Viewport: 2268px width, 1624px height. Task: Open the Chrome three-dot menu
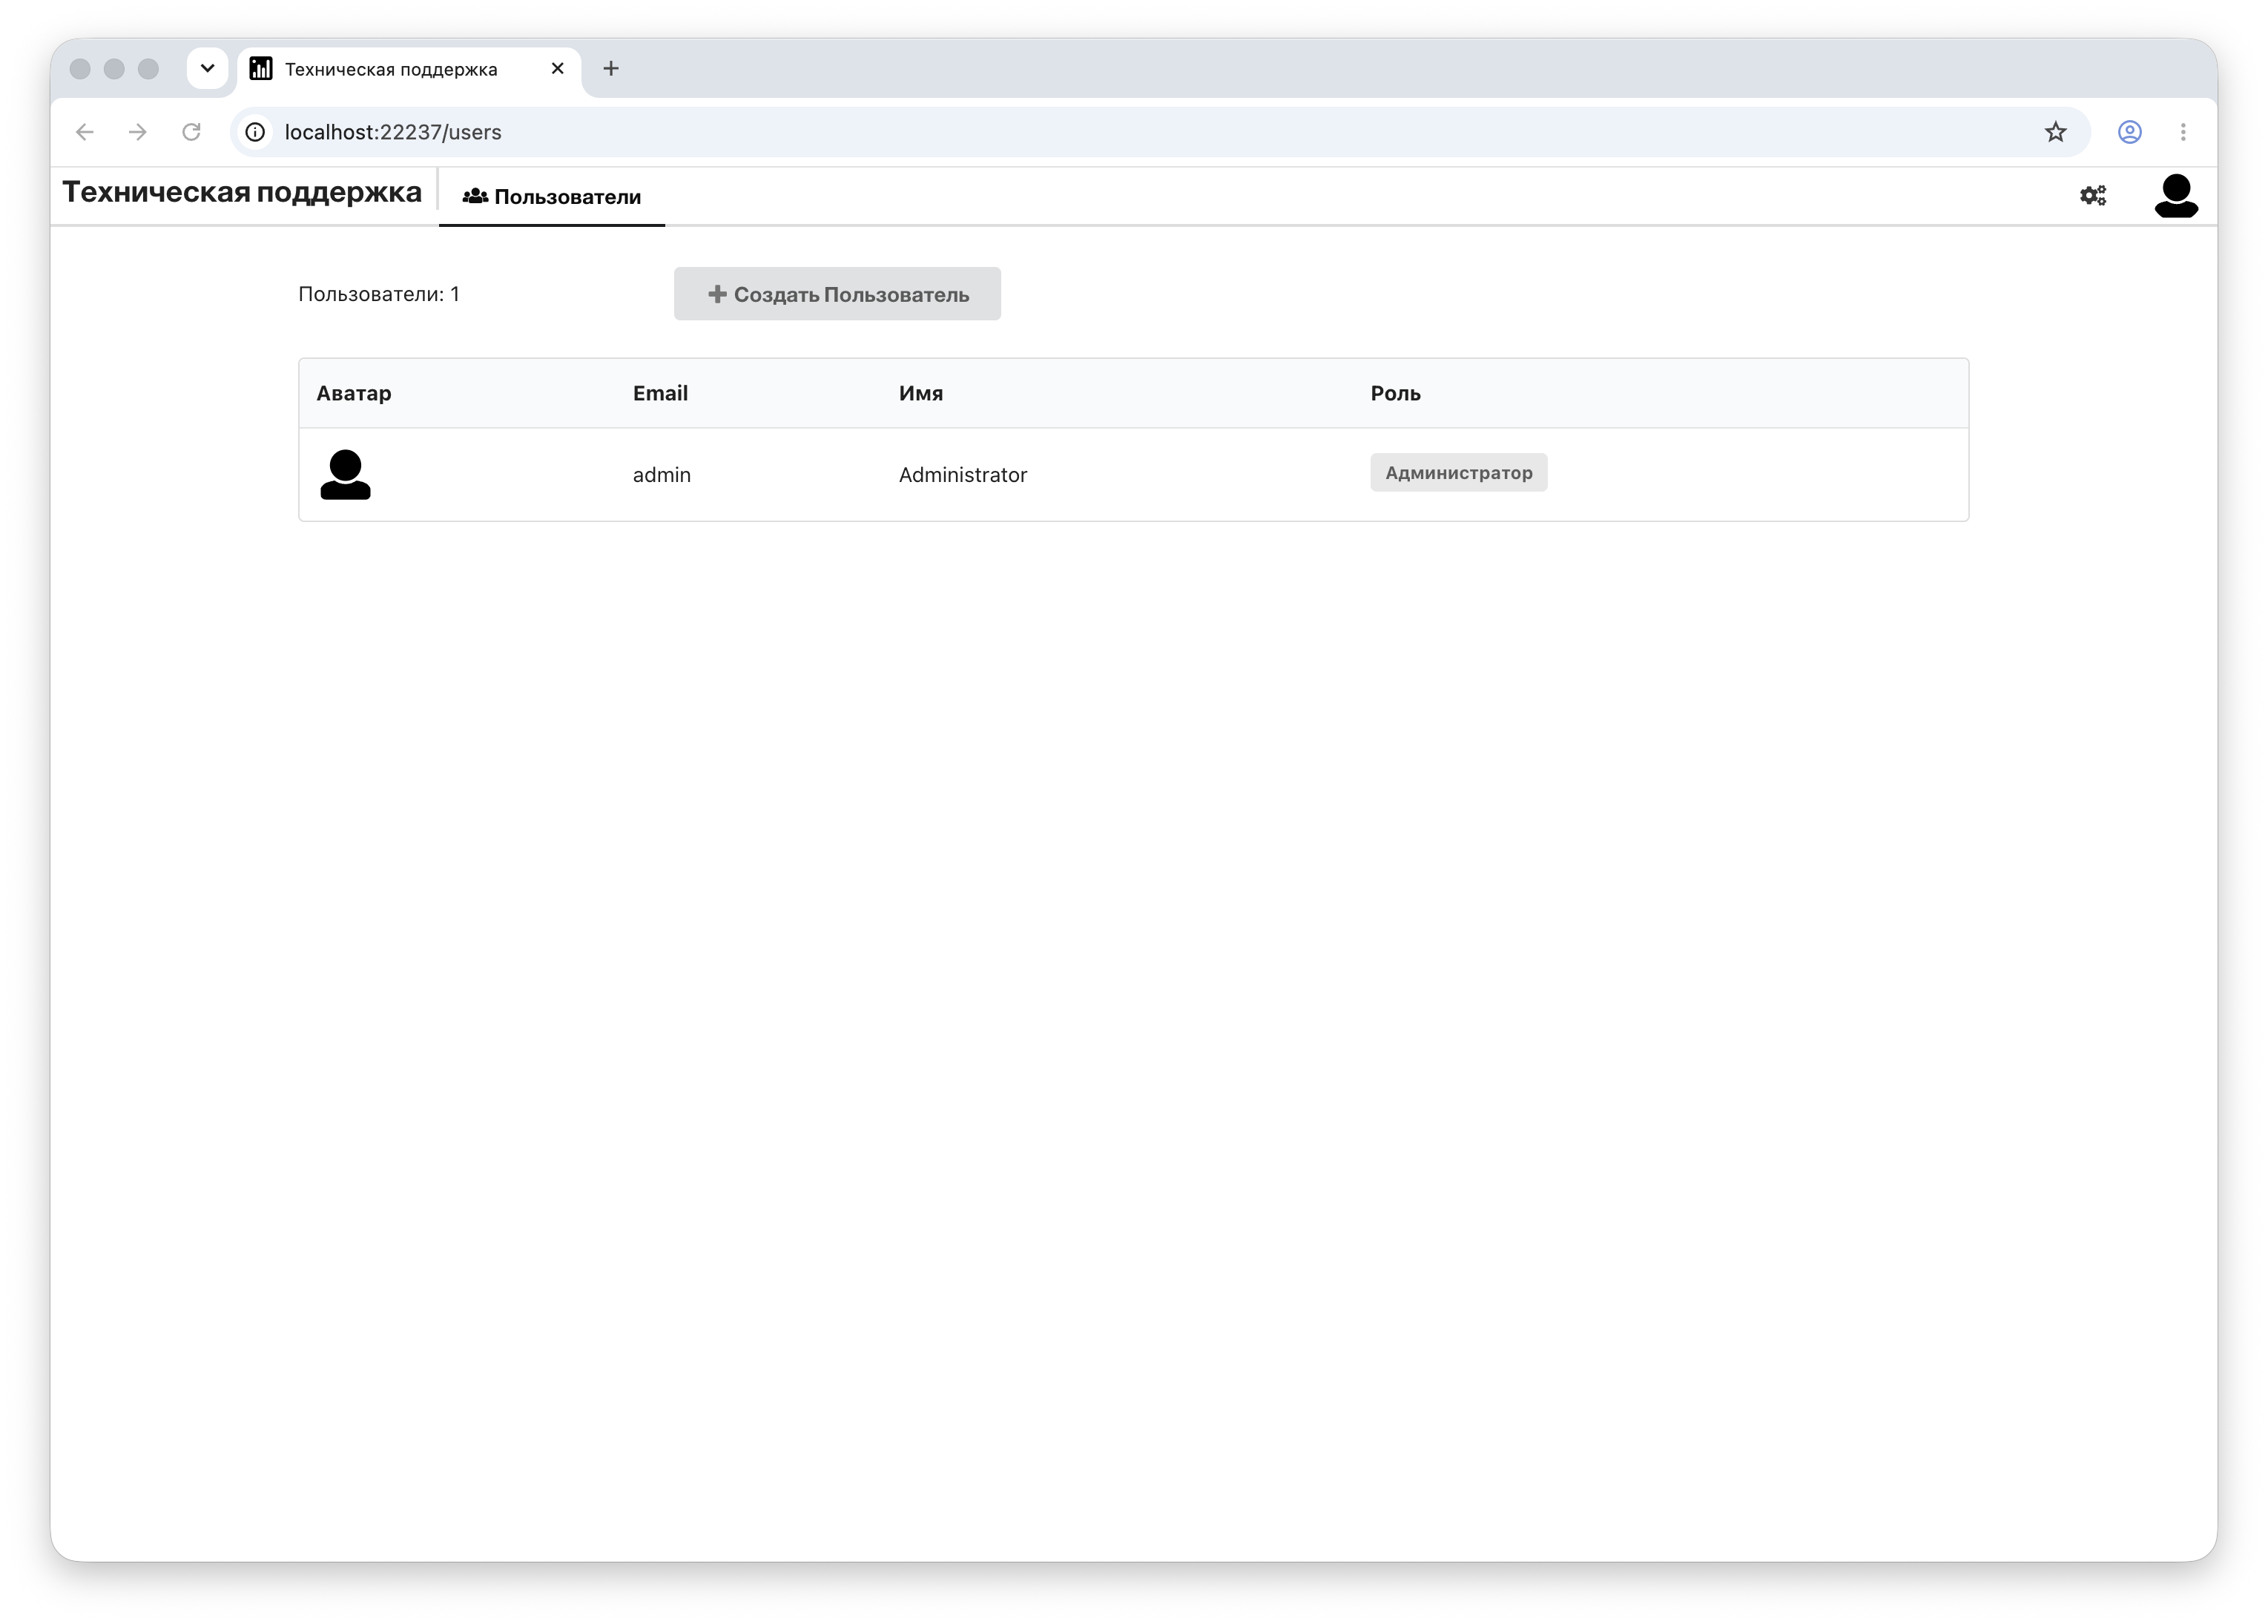[x=2182, y=132]
